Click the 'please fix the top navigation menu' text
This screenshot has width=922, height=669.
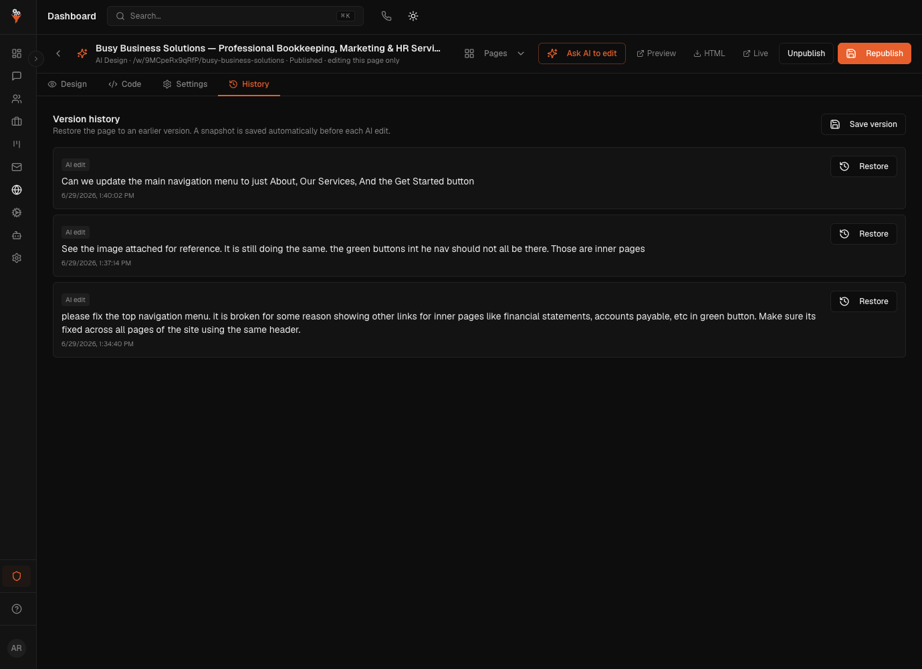click(x=439, y=323)
